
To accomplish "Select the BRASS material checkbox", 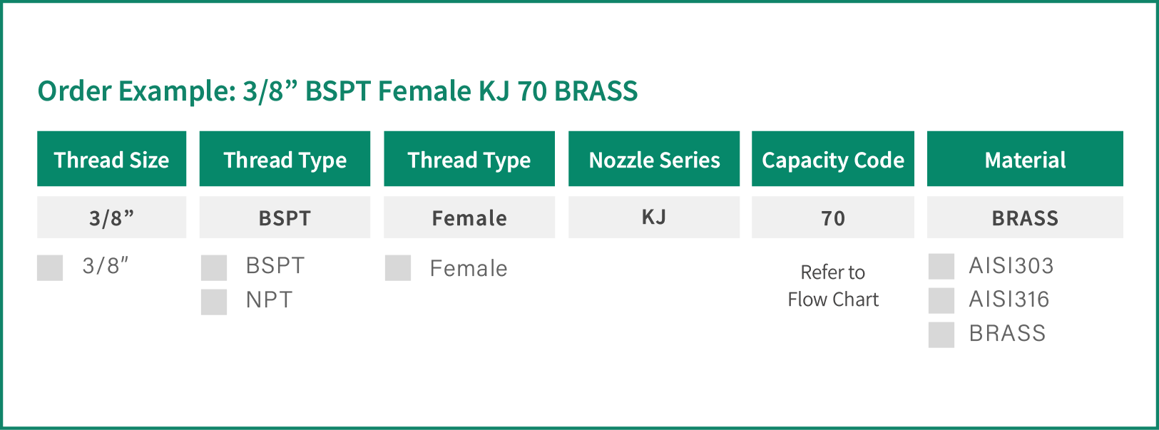I will pos(941,334).
